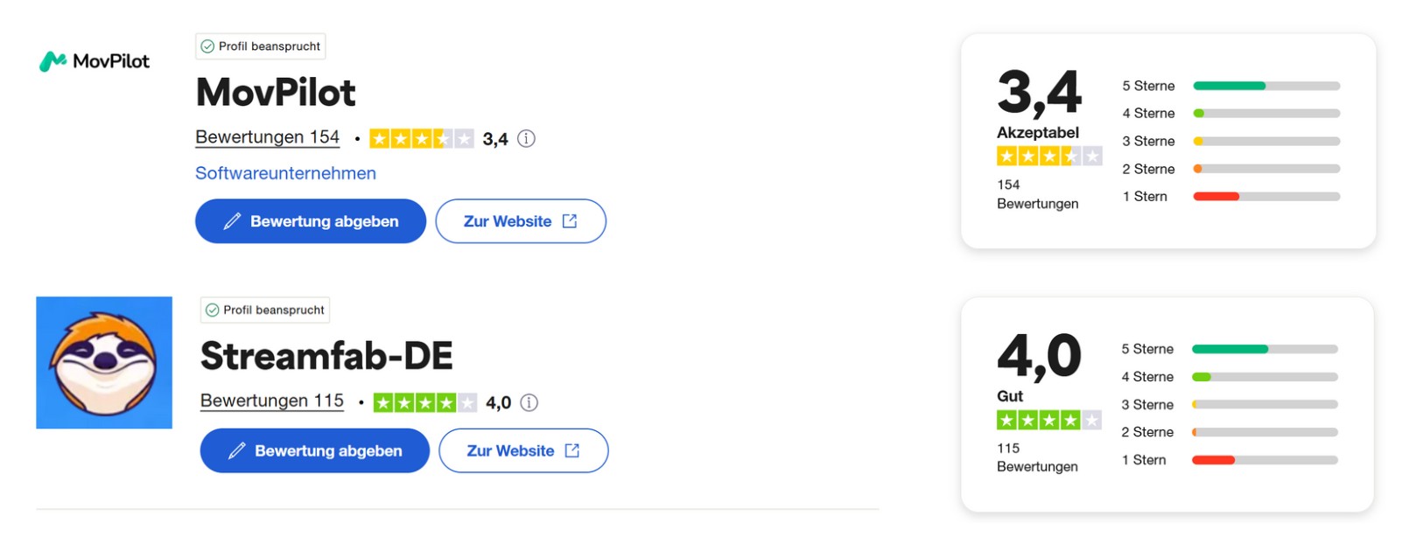Expand the Bewertungen 115 reviews for Streamfab-DE
Viewport: 1402px width, 544px height.
pos(271,401)
